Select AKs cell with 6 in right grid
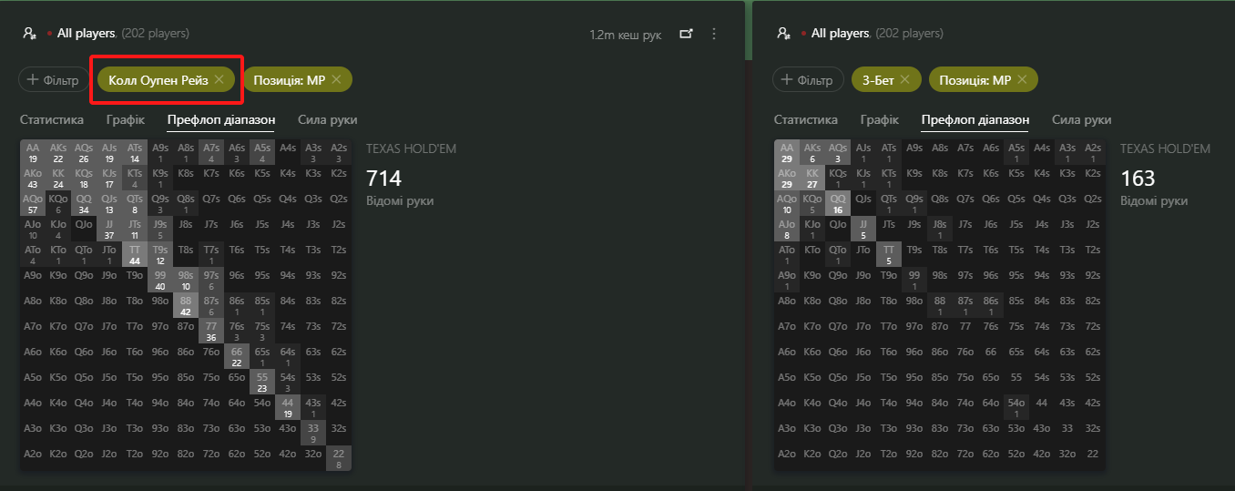1235x491 pixels. [812, 152]
